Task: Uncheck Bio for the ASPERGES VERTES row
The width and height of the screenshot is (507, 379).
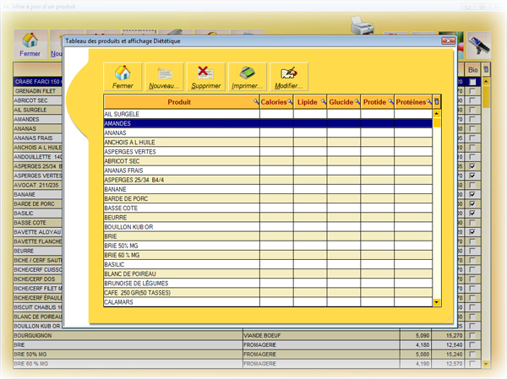Action: pyautogui.click(x=472, y=176)
